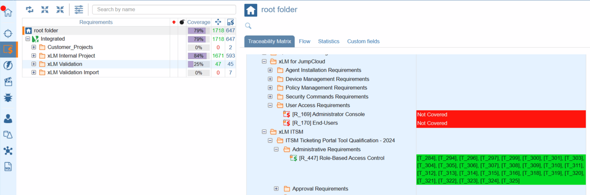This screenshot has width=590, height=195.
Task: Expand the xLM Validation folder
Action: [x=33, y=64]
